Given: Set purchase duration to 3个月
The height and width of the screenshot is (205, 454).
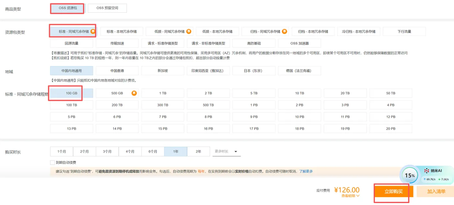Looking at the screenshot, I should [107, 151].
